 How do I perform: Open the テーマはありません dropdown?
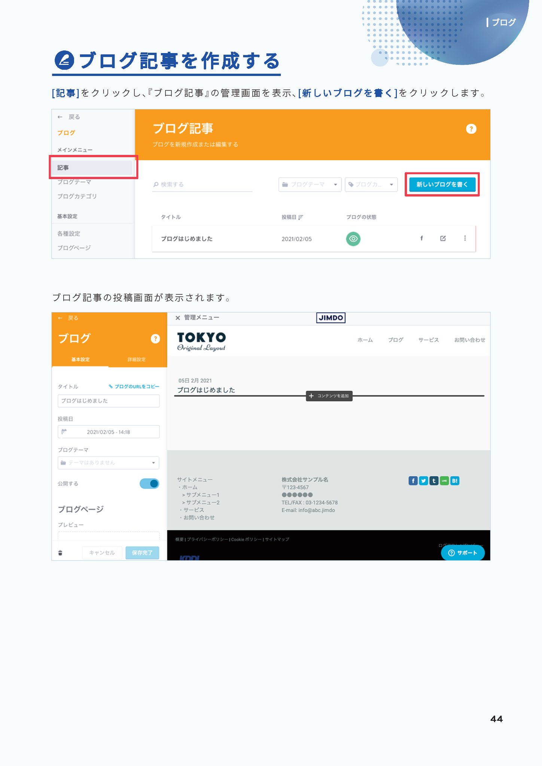tap(109, 463)
